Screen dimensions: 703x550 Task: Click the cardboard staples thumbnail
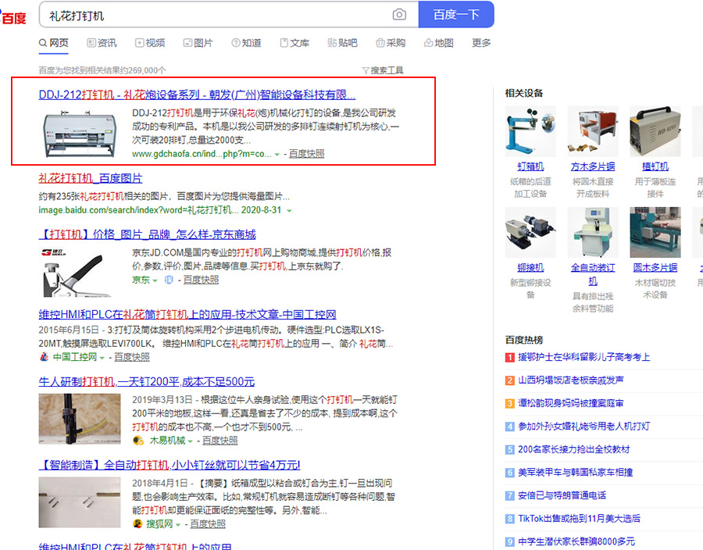coord(80,502)
